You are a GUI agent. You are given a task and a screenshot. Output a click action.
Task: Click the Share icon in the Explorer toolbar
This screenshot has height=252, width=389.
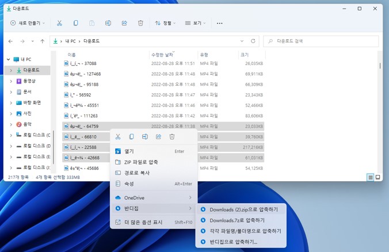pos(124,23)
